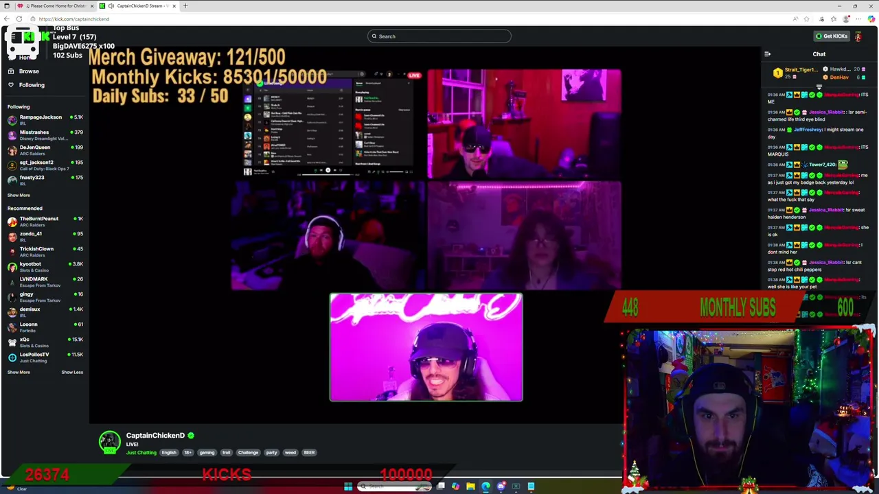Click the browser back arrow

click(7, 19)
